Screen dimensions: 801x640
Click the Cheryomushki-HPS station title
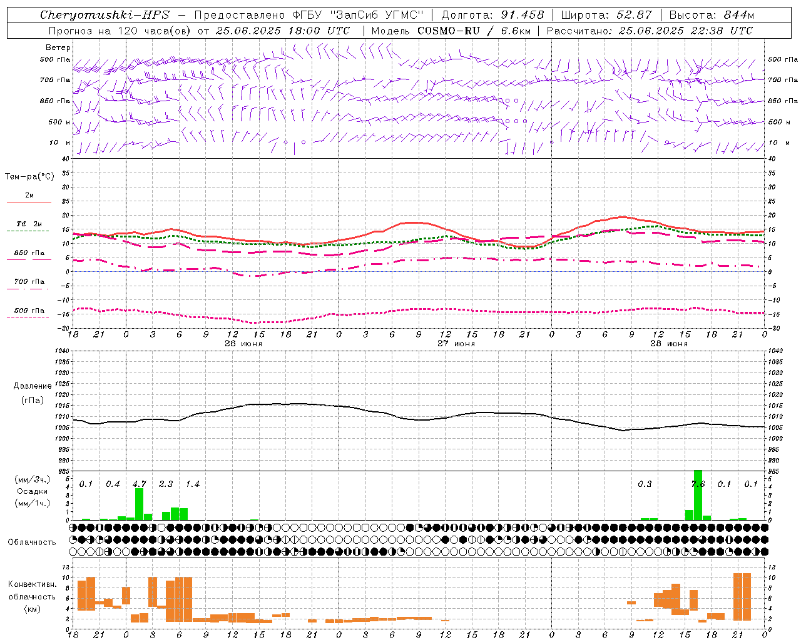pos(105,15)
